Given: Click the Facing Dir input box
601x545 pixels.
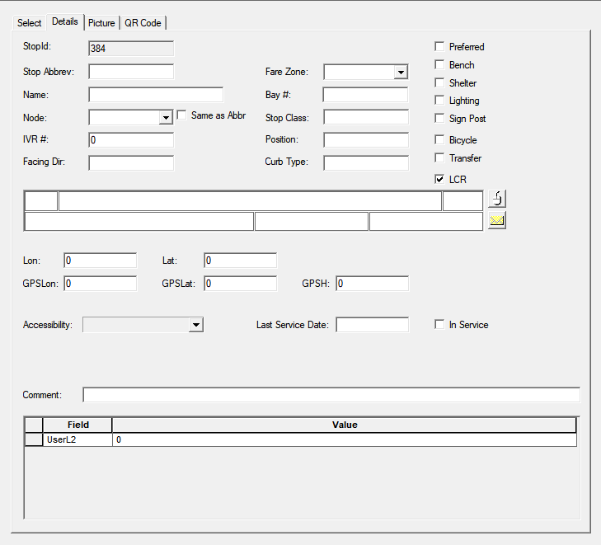Looking at the screenshot, I should pos(131,163).
